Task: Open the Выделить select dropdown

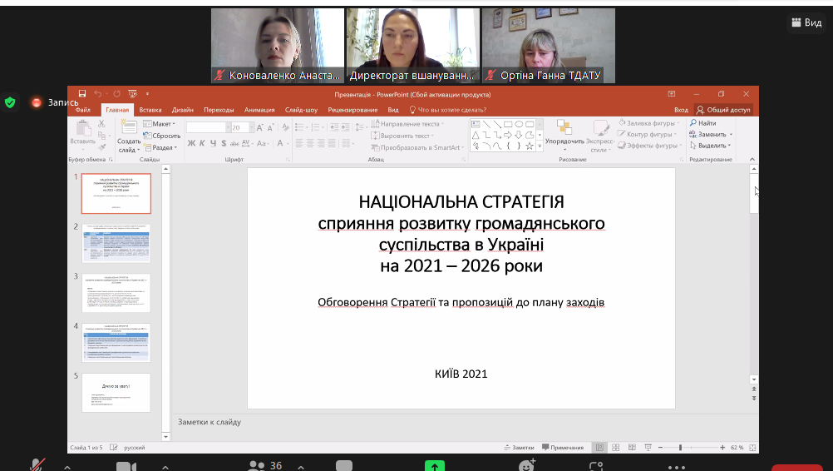Action: 710,145
